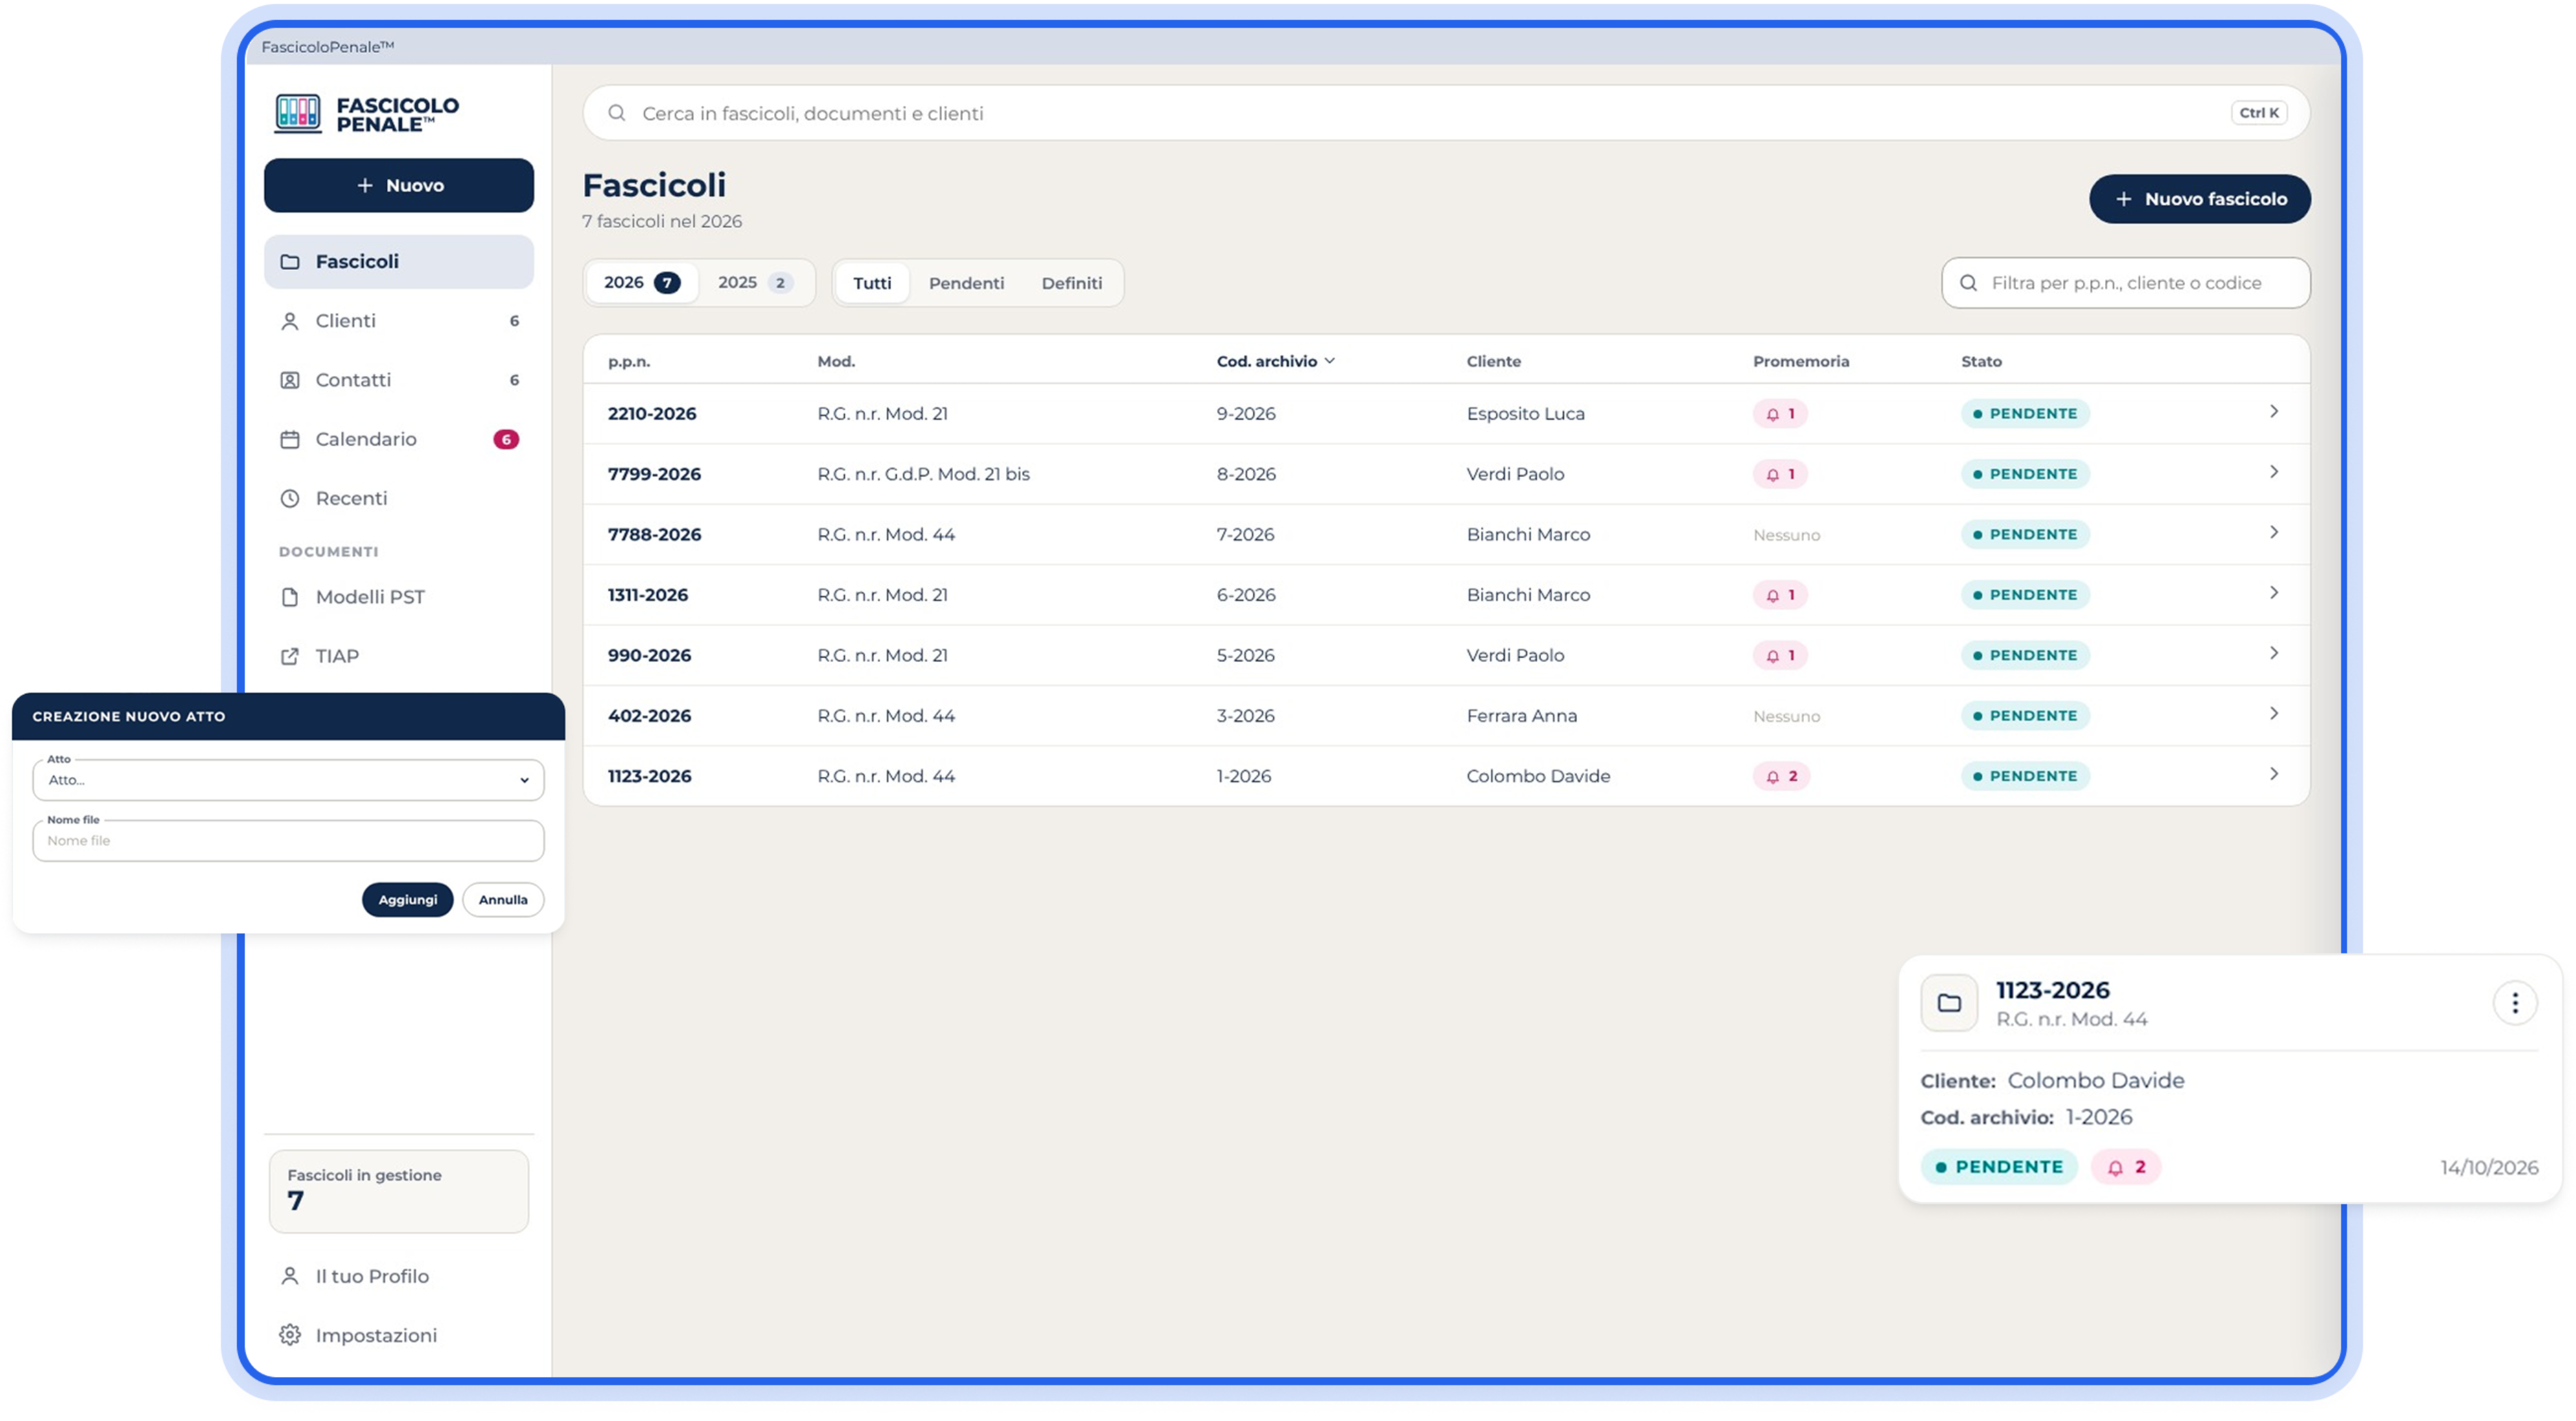The width and height of the screenshot is (2576, 1421).
Task: Click the FascicoloPenale logo icon
Action: coord(298,114)
